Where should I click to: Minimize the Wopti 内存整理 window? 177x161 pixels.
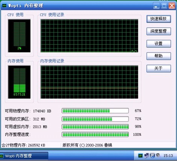click(x=156, y=6)
